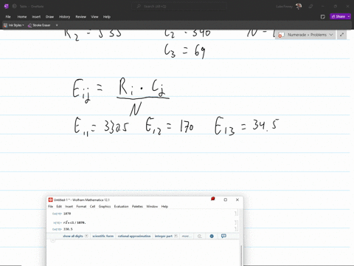Maximize the Mathematica window
Viewport: 354px width, 266px height.
tap(226, 199)
